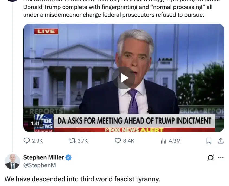Click the share upload arrow icon
Image resolution: width=229 pixels, height=186 pixels.
pos(221,141)
